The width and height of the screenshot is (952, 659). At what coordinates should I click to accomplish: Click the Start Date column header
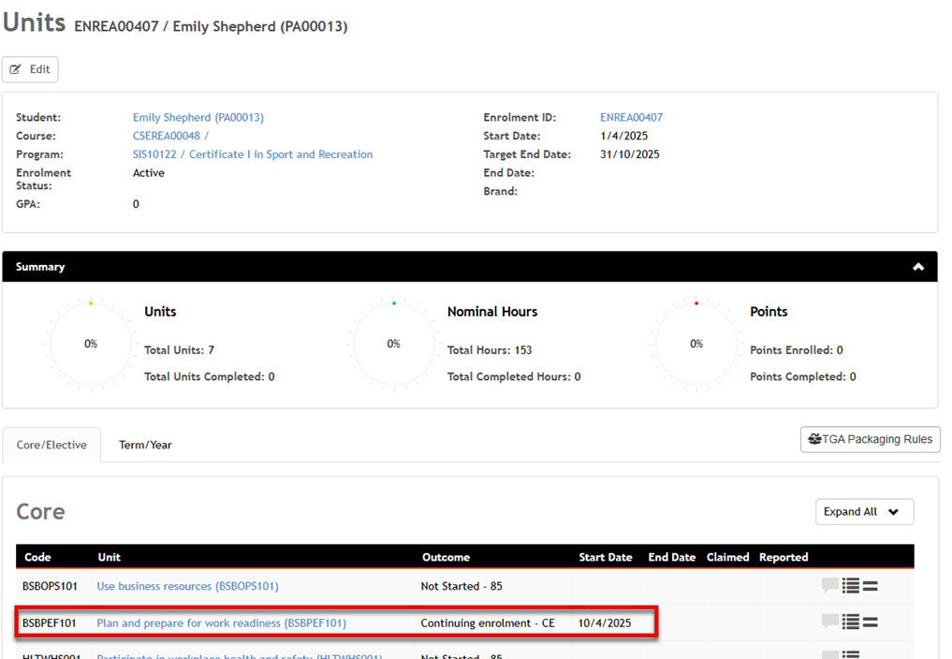point(606,557)
